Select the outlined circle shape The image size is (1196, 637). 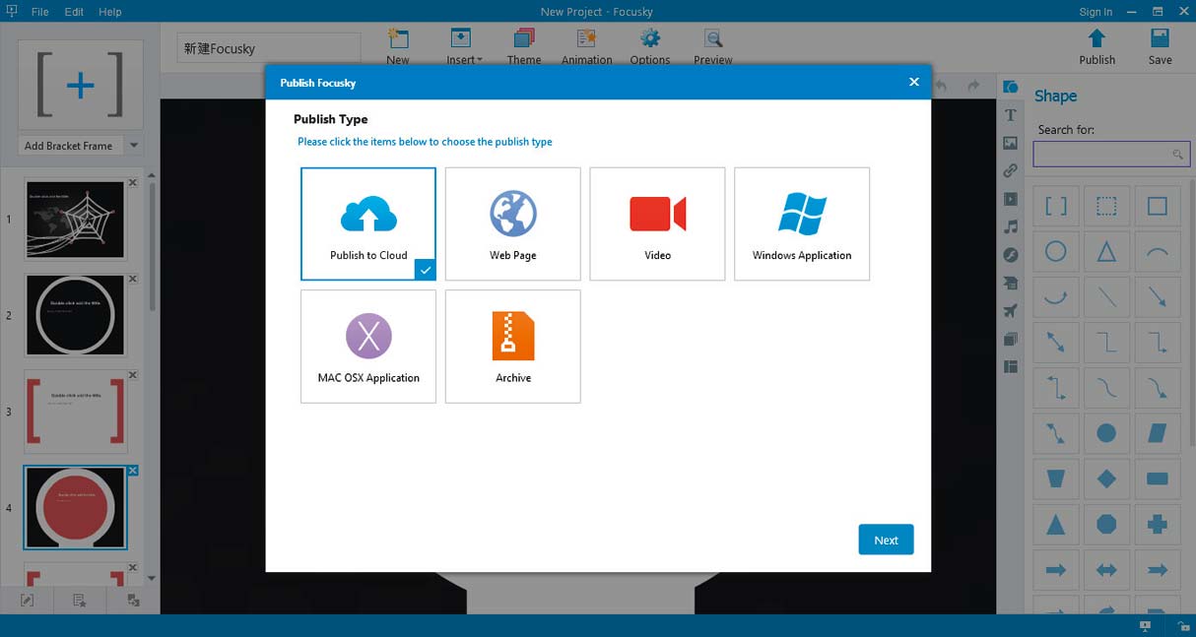tap(1056, 252)
